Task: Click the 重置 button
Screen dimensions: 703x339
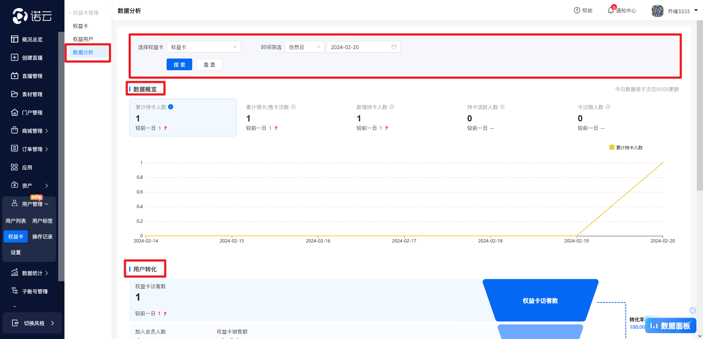Action: (x=209, y=65)
